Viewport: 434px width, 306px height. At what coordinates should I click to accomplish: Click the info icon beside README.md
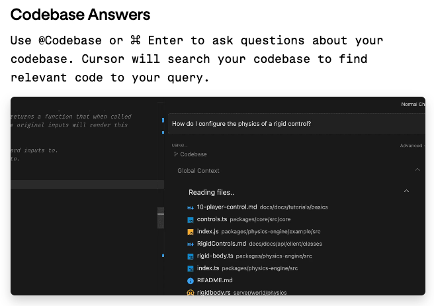point(191,280)
